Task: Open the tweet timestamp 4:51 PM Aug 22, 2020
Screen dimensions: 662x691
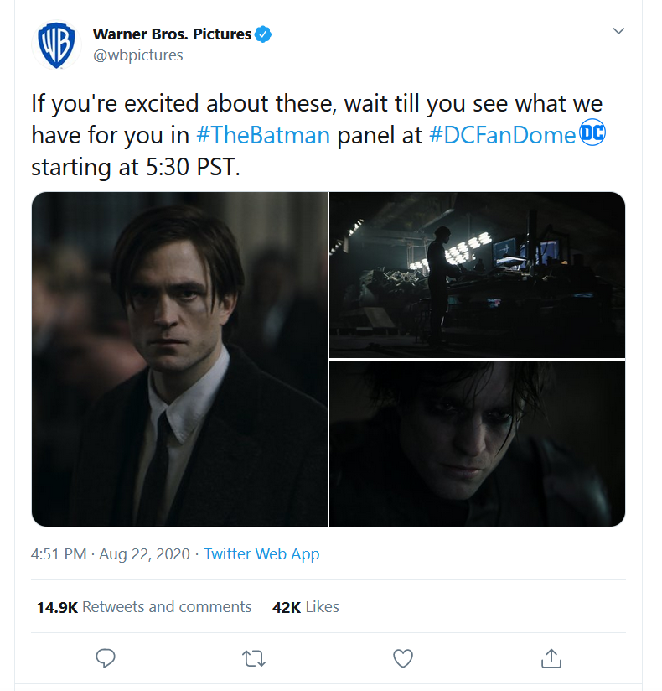Action: tap(110, 554)
